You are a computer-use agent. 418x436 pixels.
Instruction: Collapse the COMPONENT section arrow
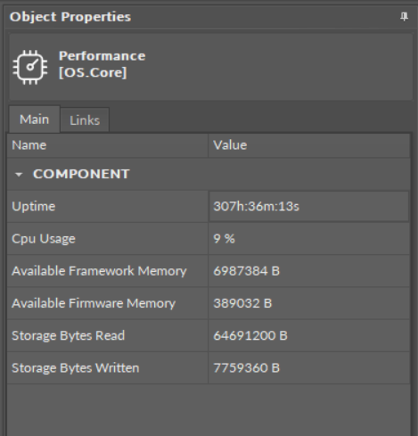pos(19,175)
